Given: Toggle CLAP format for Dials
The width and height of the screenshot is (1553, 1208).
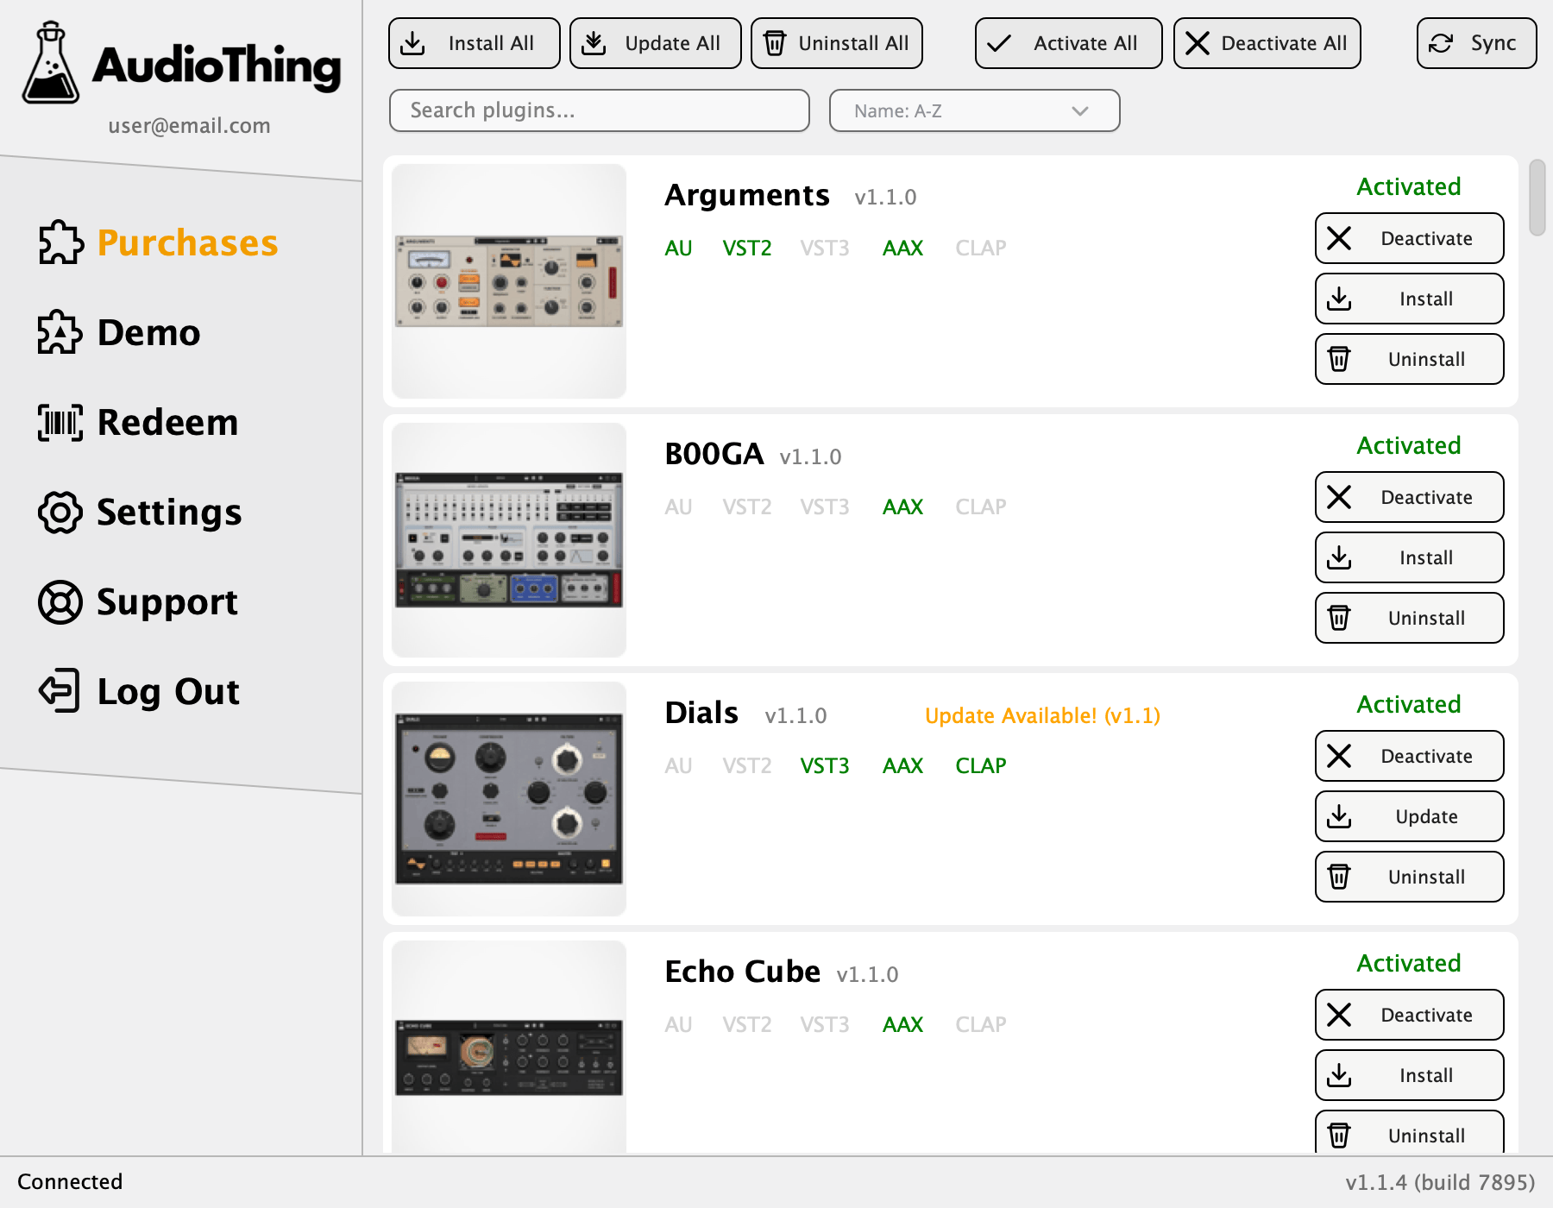Looking at the screenshot, I should pos(981,766).
